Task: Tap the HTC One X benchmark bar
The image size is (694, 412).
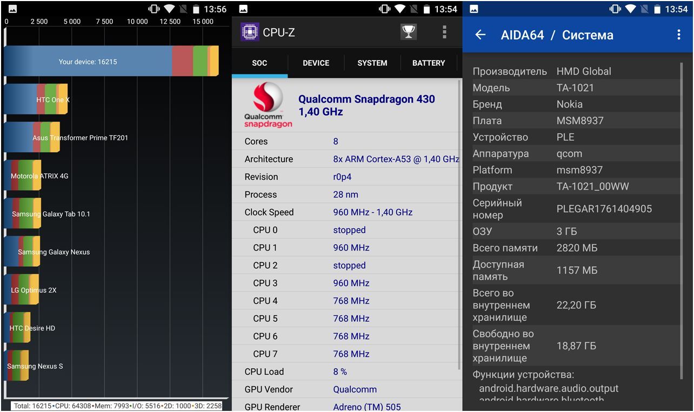Action: pyautogui.click(x=36, y=99)
